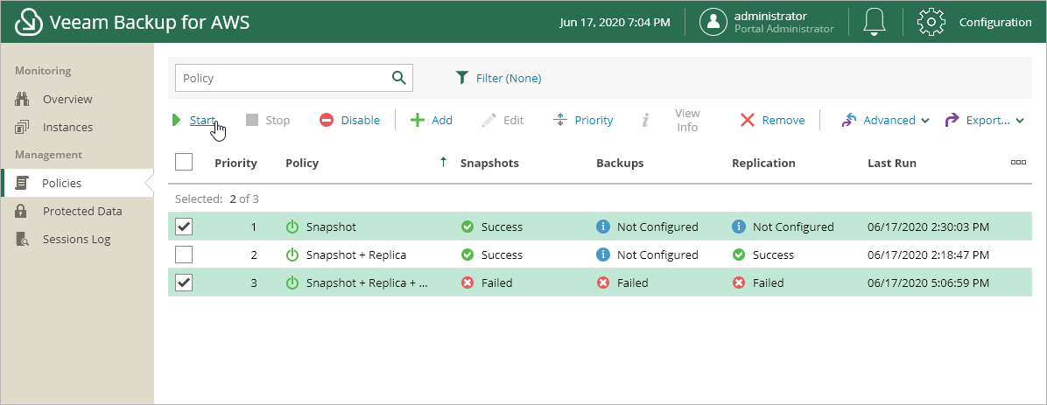Click Replication 'Failed' status in third row
The image size is (1047, 405).
click(x=769, y=283)
